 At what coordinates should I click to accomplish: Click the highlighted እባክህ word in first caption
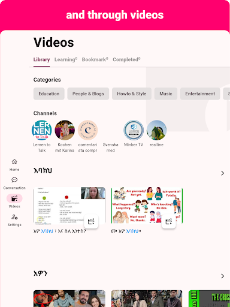click(47, 231)
